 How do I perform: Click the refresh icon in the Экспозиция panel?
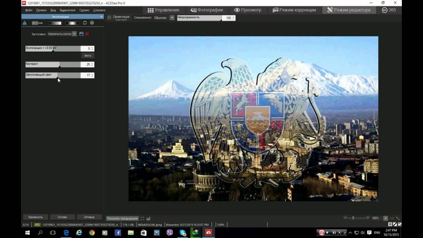coord(85,23)
